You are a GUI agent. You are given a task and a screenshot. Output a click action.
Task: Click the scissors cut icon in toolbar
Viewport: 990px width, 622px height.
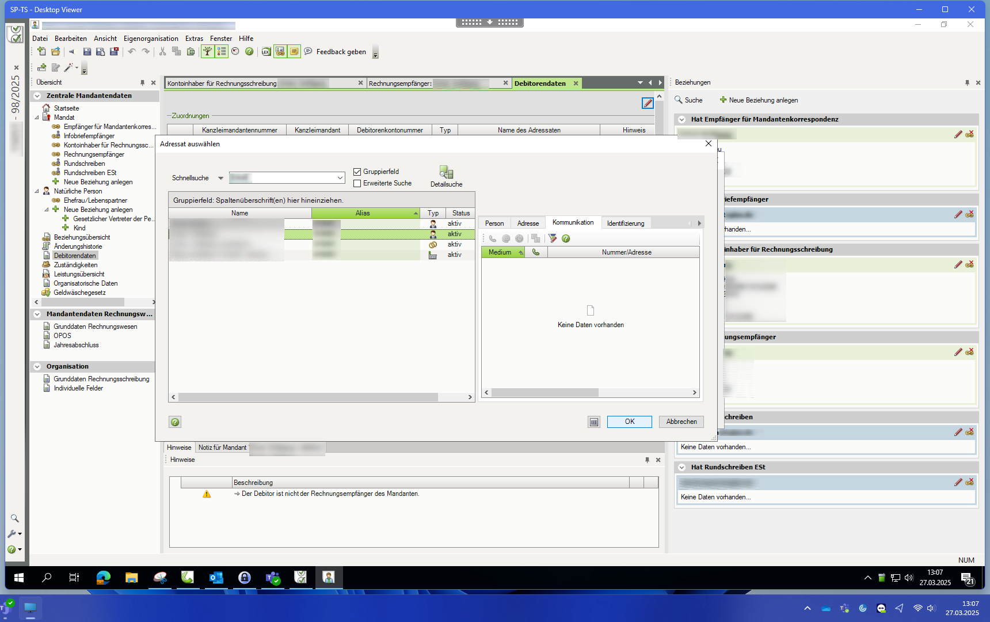pos(162,52)
